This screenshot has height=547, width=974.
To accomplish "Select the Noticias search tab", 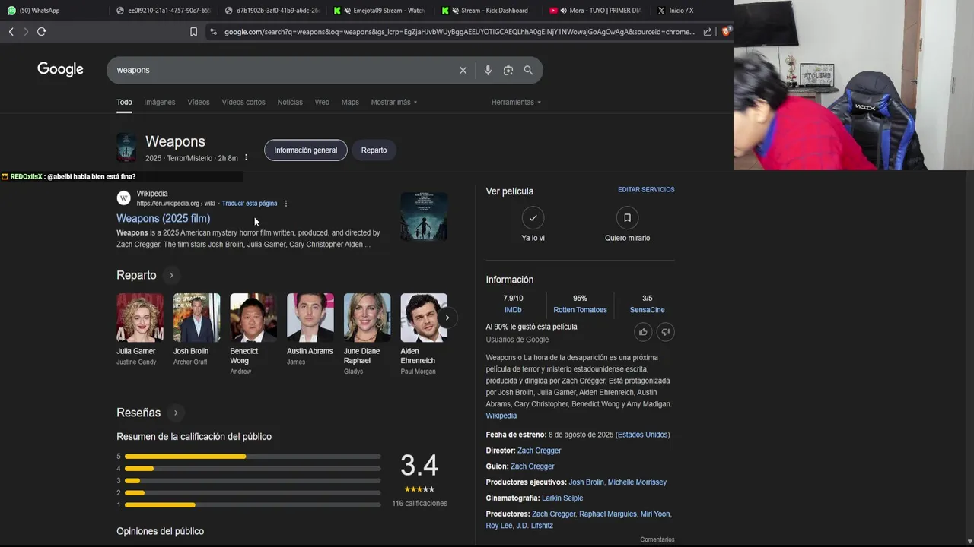I will click(x=290, y=102).
